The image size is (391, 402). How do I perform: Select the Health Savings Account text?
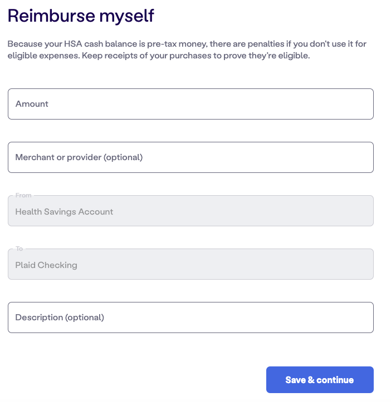coord(64,212)
